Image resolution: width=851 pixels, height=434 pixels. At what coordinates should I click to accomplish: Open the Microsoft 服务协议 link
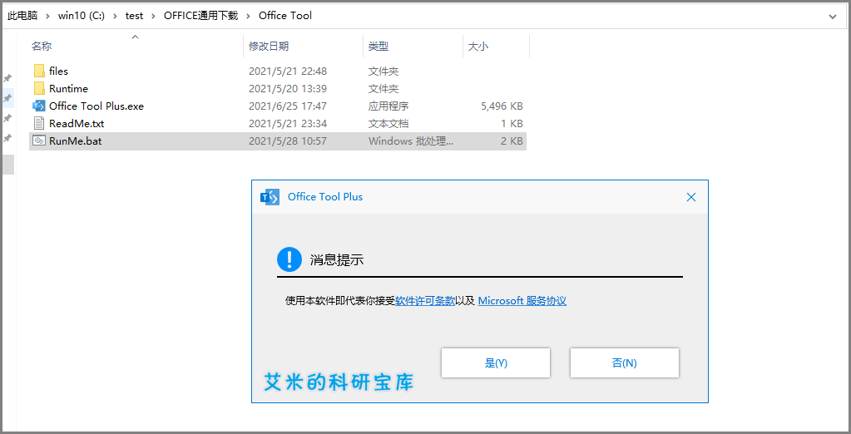[x=522, y=301]
